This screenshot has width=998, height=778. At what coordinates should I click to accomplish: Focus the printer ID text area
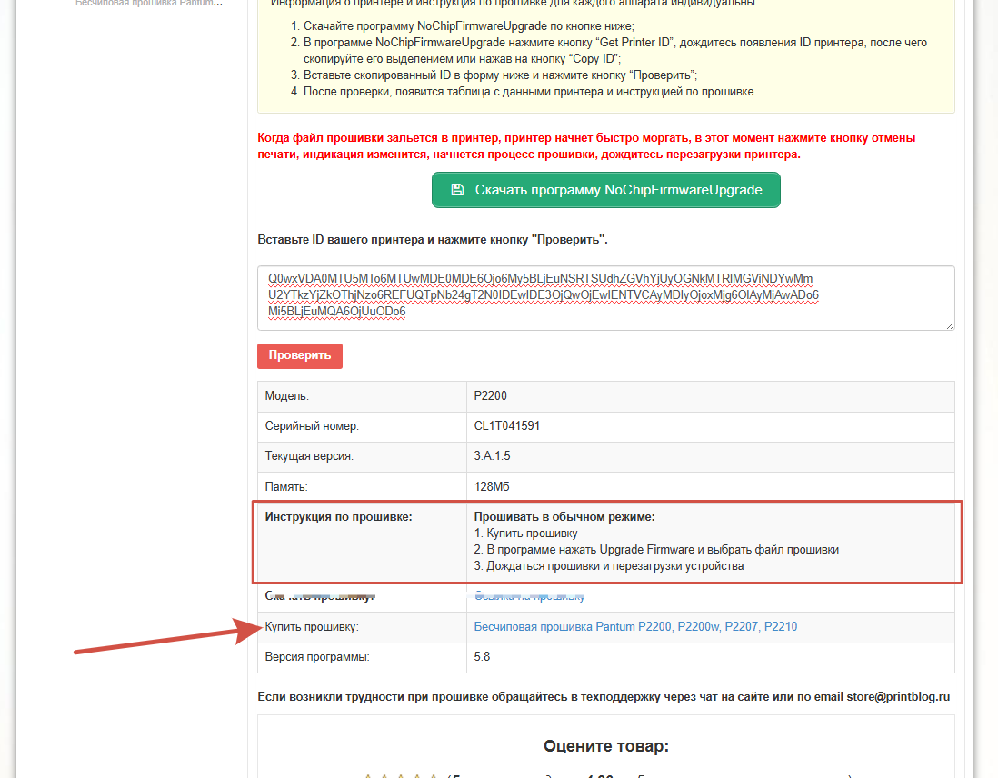click(605, 296)
